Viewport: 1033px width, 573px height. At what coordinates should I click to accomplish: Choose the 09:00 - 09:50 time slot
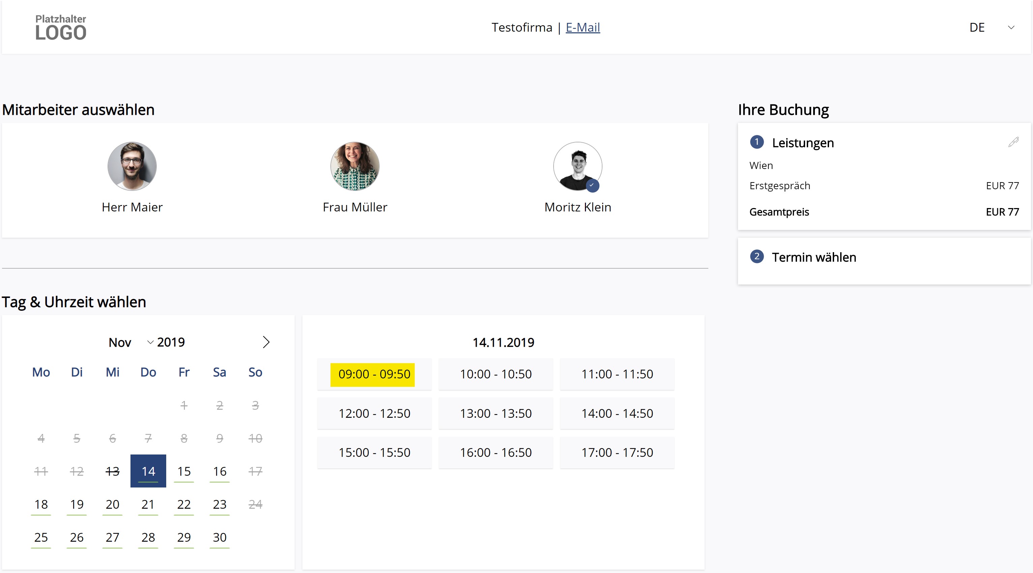coord(374,374)
